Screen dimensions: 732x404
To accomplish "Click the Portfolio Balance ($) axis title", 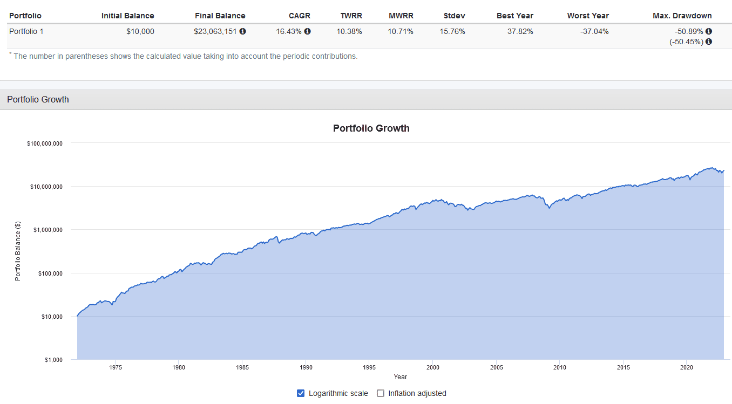I will click(18, 251).
